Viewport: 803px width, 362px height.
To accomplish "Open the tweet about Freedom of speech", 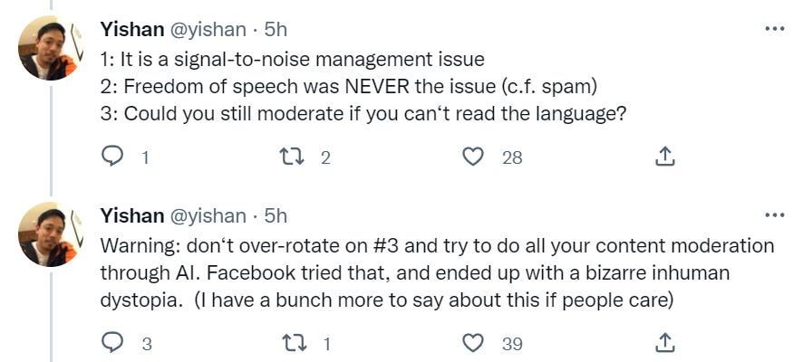I will (363, 87).
